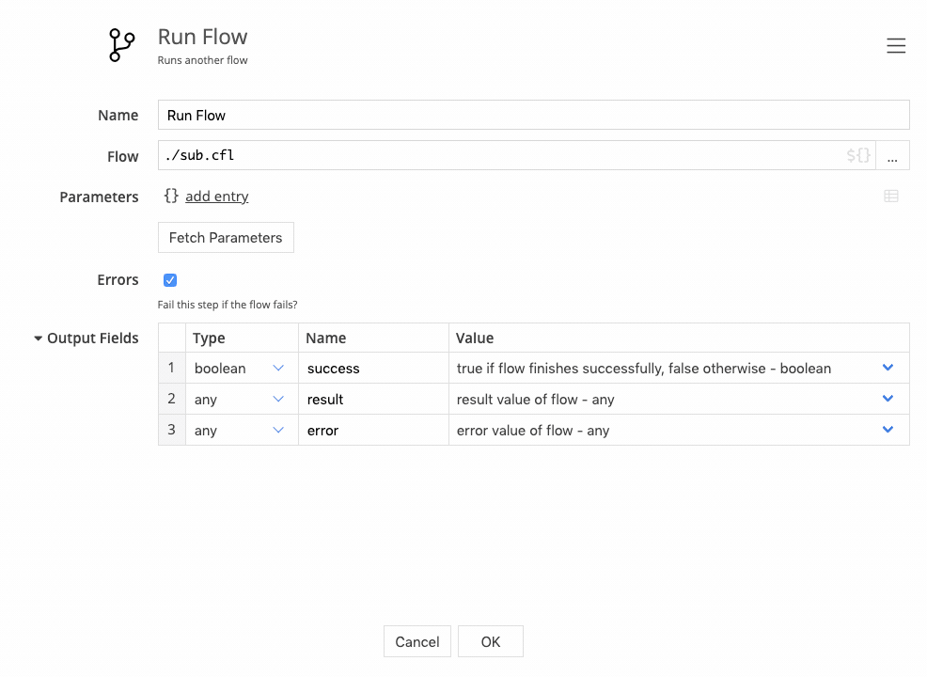Screen dimensions: 927x677
Task: Select the 'result' name cell
Action: pyautogui.click(x=373, y=399)
